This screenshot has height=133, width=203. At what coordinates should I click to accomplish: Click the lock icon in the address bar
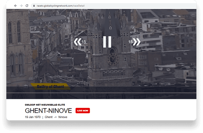pyautogui.click(x=34, y=6)
